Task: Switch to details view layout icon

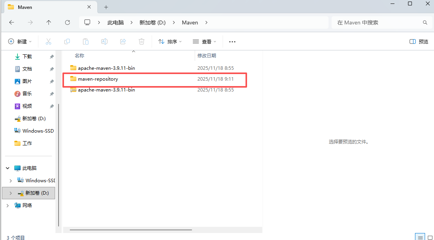Action: coord(419,237)
